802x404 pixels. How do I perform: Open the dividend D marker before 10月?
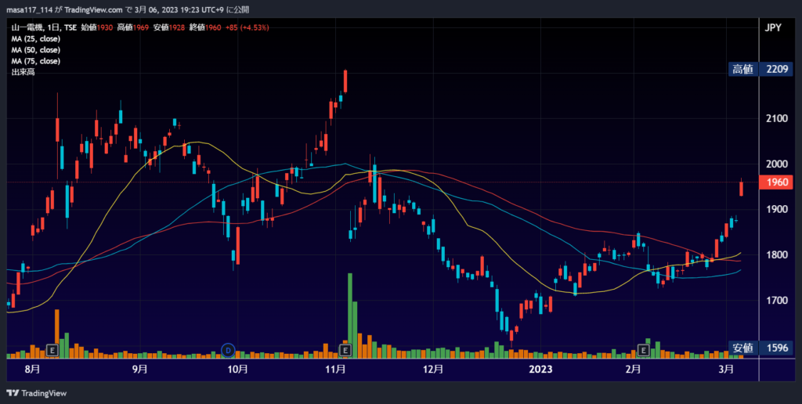point(228,350)
